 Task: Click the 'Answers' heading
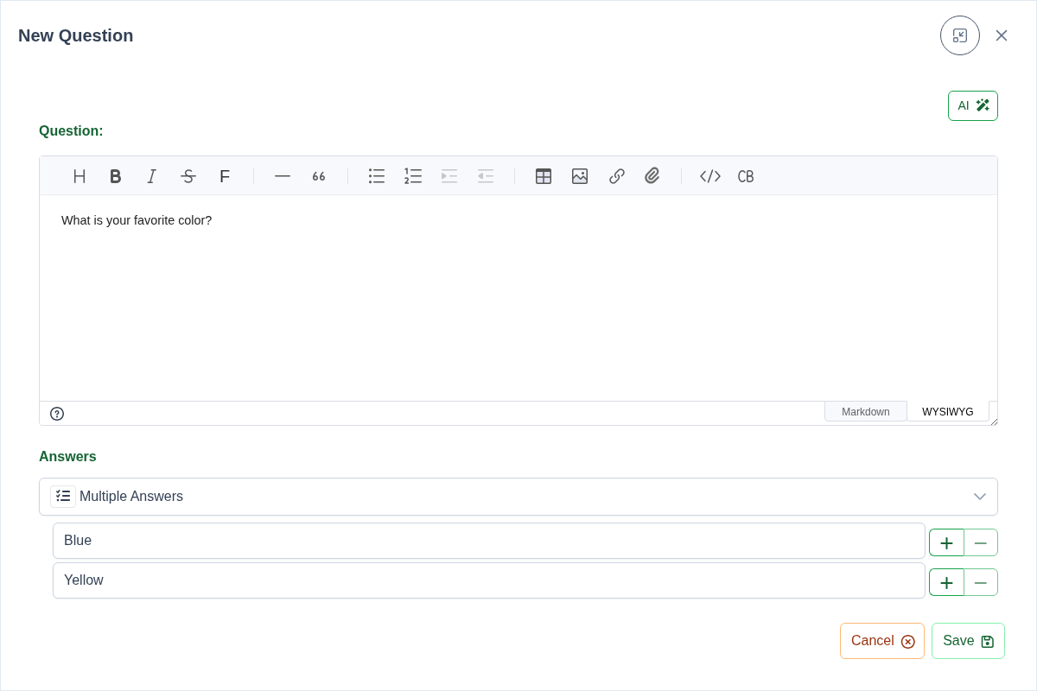(x=67, y=457)
